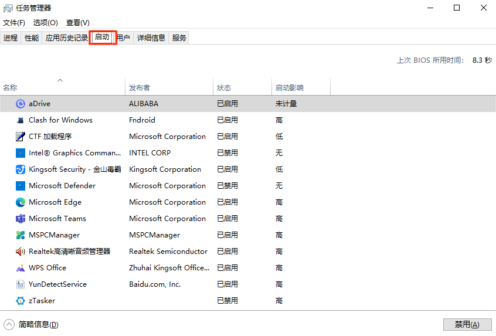This screenshot has height=336, width=496.
Task: Select the 启动 tab
Action: click(102, 38)
